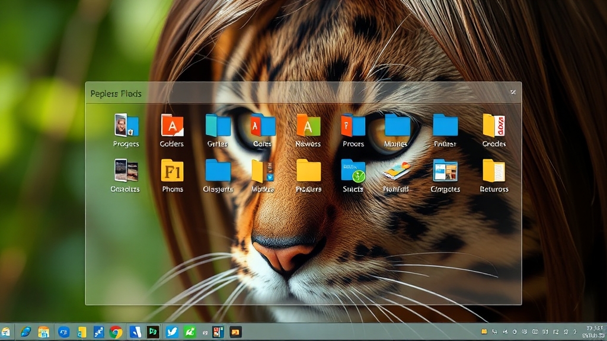Open the Proors folder
This screenshot has height=341, width=607.
353,126
